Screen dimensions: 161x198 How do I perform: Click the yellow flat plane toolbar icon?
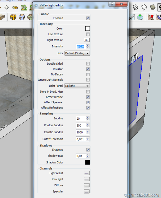15,7
